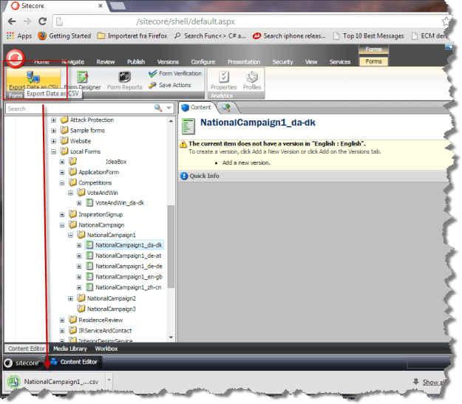
Task: Open the Review ribbon tab
Action: coord(106,62)
